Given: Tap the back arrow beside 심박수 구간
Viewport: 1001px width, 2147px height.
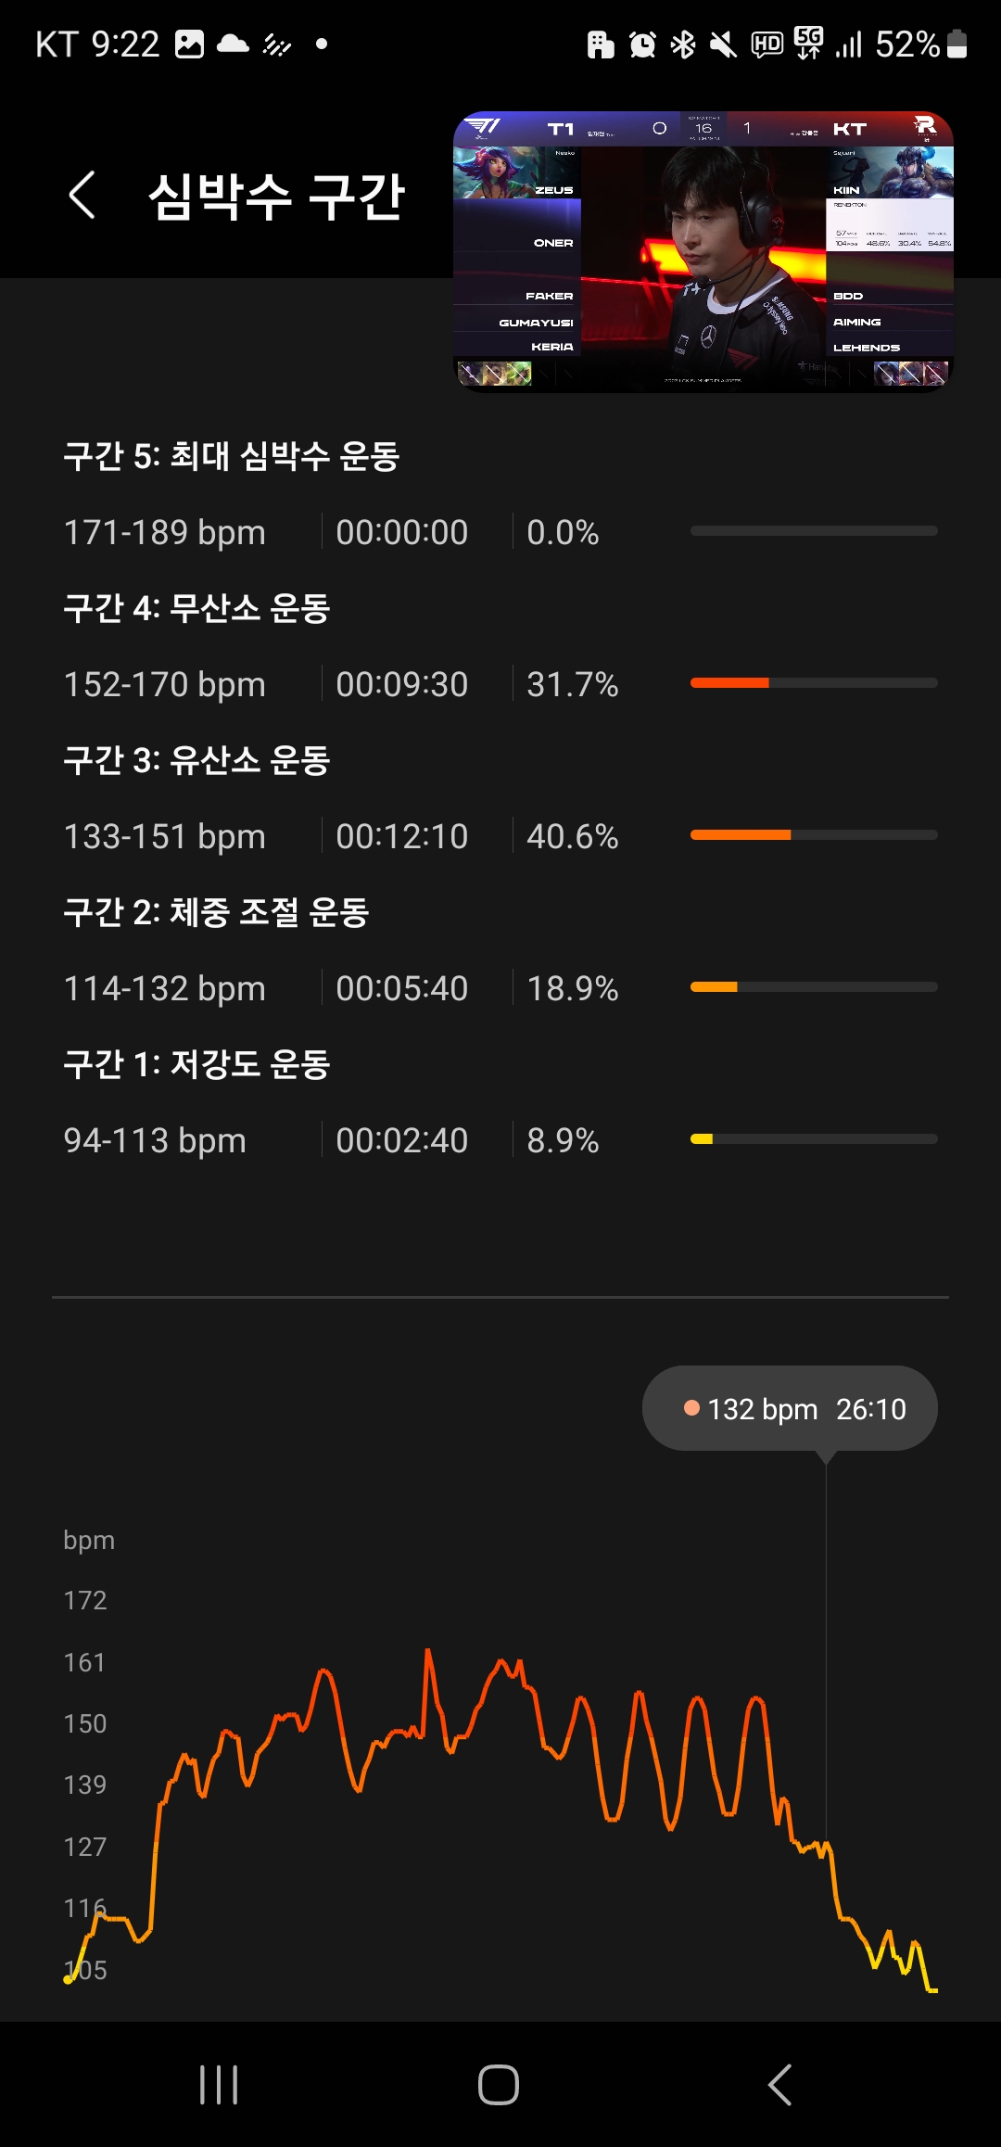Looking at the screenshot, I should (x=82, y=196).
